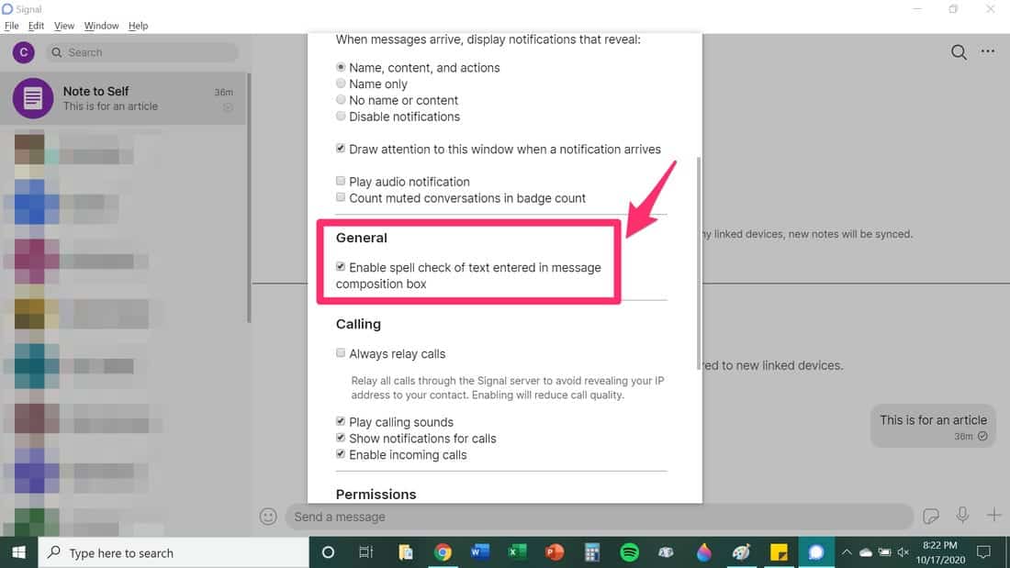Toggle 'Play calling sounds' checkbox
Viewport: 1010px width, 568px height.
[x=341, y=421]
